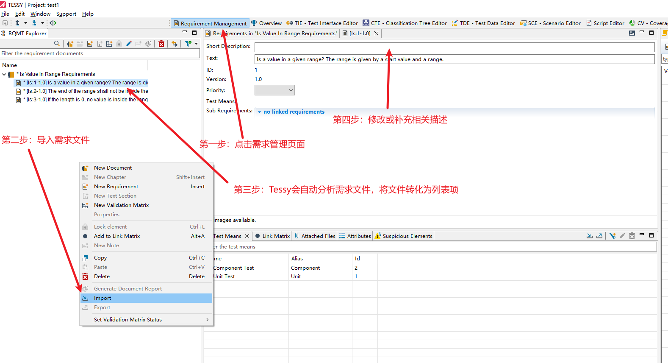
Task: Click the blue up-arrow commit icon
Action: coord(17,23)
